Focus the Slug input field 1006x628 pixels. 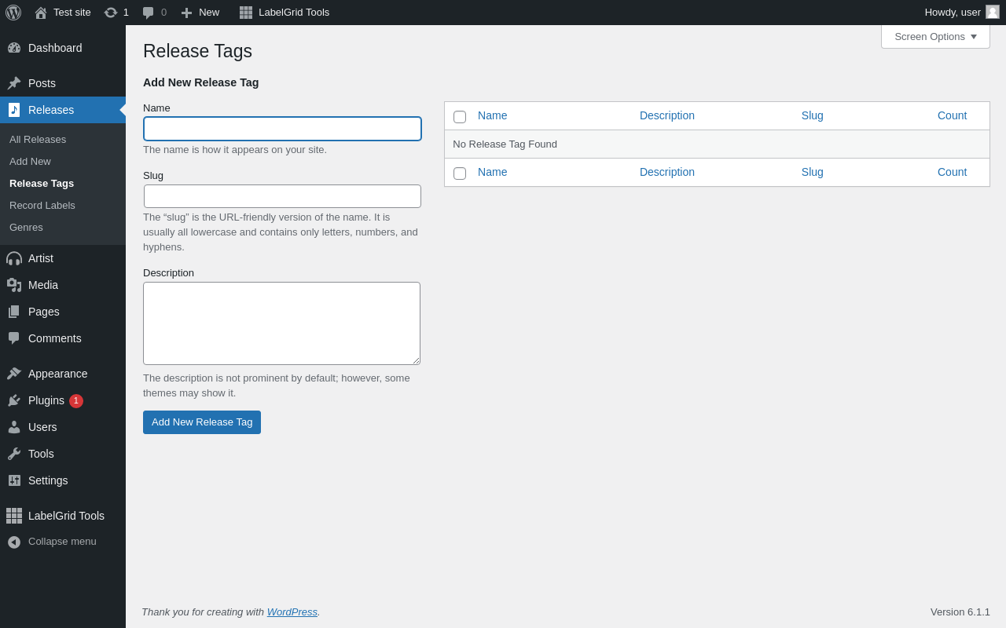click(282, 196)
